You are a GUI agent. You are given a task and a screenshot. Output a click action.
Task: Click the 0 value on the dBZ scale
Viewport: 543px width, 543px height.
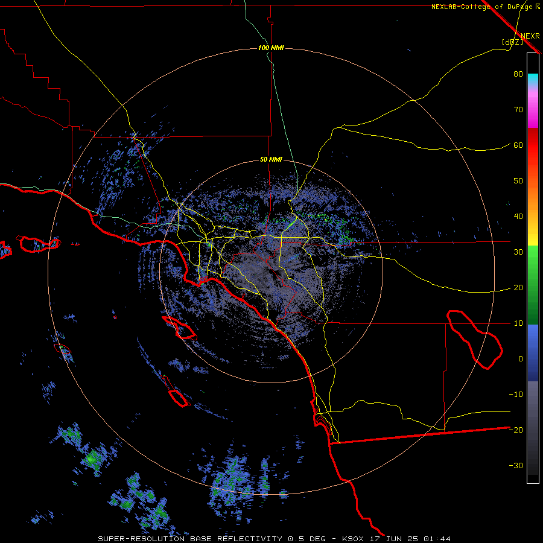521,359
